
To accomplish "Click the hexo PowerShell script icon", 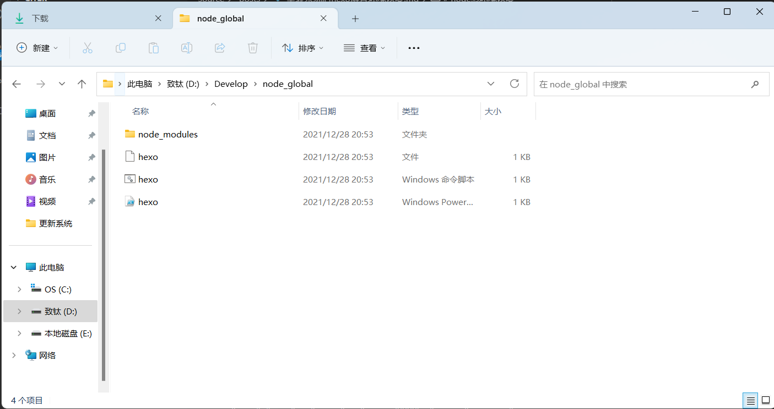I will [130, 202].
